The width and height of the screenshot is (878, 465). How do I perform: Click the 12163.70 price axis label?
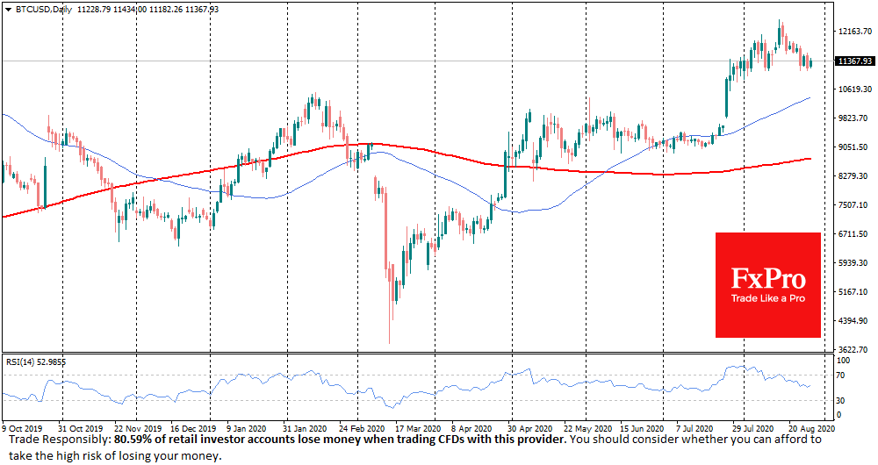click(855, 32)
